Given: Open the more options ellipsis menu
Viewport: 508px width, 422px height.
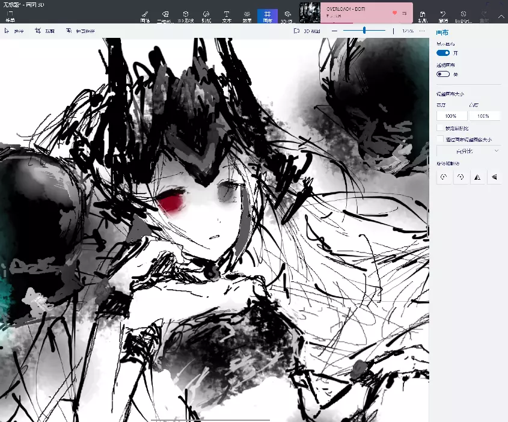Looking at the screenshot, I should (422, 31).
